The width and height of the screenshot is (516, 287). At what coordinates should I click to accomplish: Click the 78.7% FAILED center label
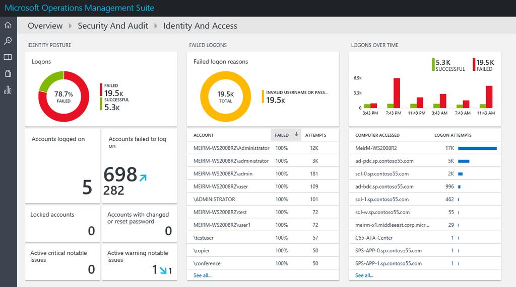click(63, 97)
